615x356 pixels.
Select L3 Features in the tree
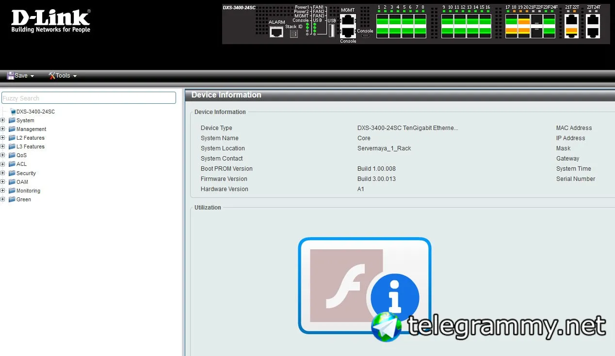coord(31,147)
